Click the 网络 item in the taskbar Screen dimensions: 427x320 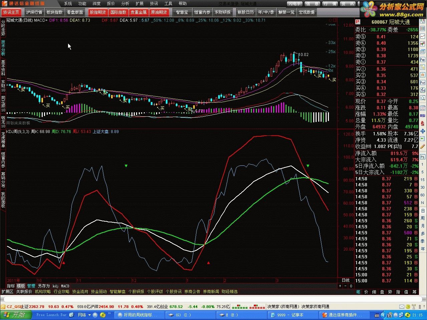tap(82, 315)
